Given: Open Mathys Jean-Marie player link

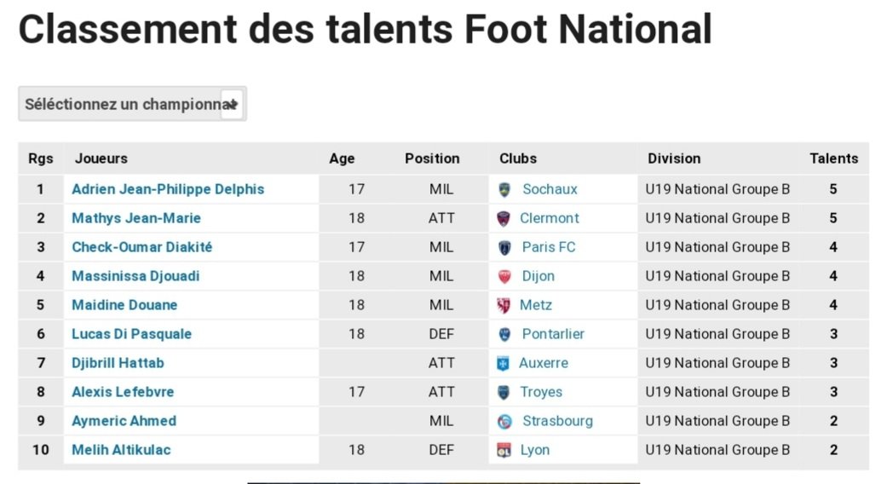Looking at the screenshot, I should click(136, 218).
